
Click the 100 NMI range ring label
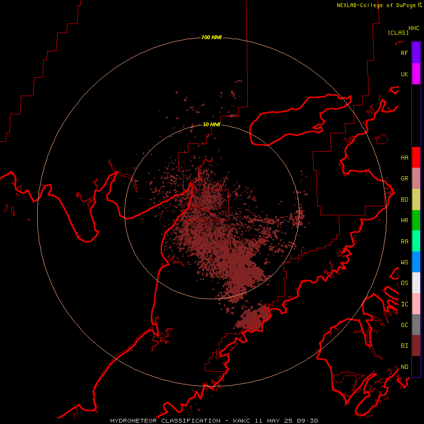pyautogui.click(x=212, y=37)
